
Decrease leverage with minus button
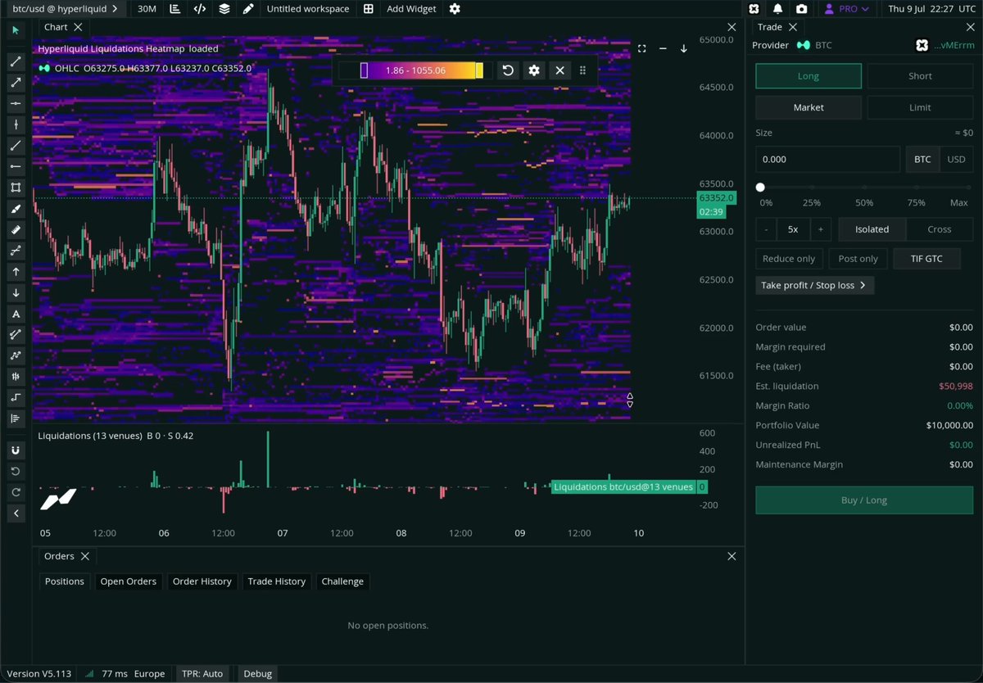(x=766, y=229)
